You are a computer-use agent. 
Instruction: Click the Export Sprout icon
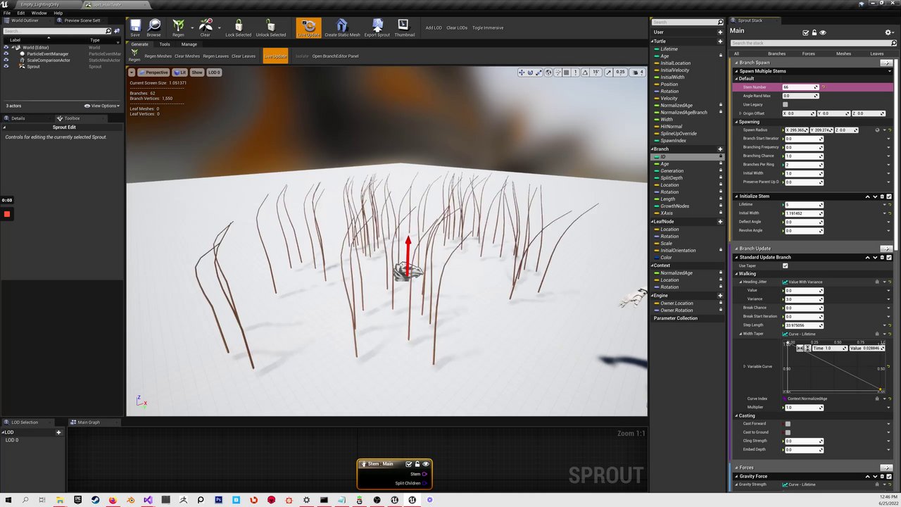click(377, 27)
